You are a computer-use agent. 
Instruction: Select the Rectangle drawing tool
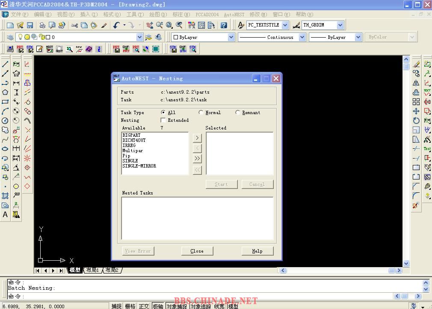pos(5,102)
